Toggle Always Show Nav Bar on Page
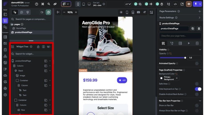 tap(198, 111)
